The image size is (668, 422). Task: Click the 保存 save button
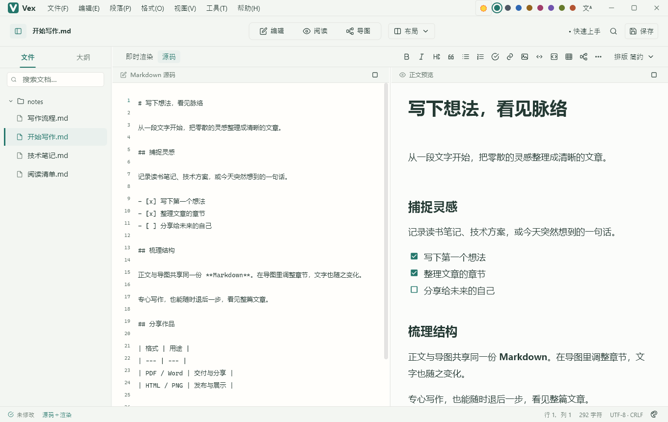point(641,31)
